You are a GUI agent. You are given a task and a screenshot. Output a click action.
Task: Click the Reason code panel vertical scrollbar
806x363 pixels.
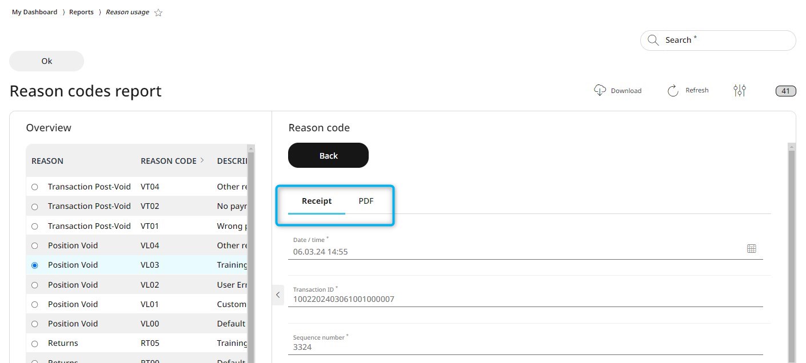pos(792,253)
